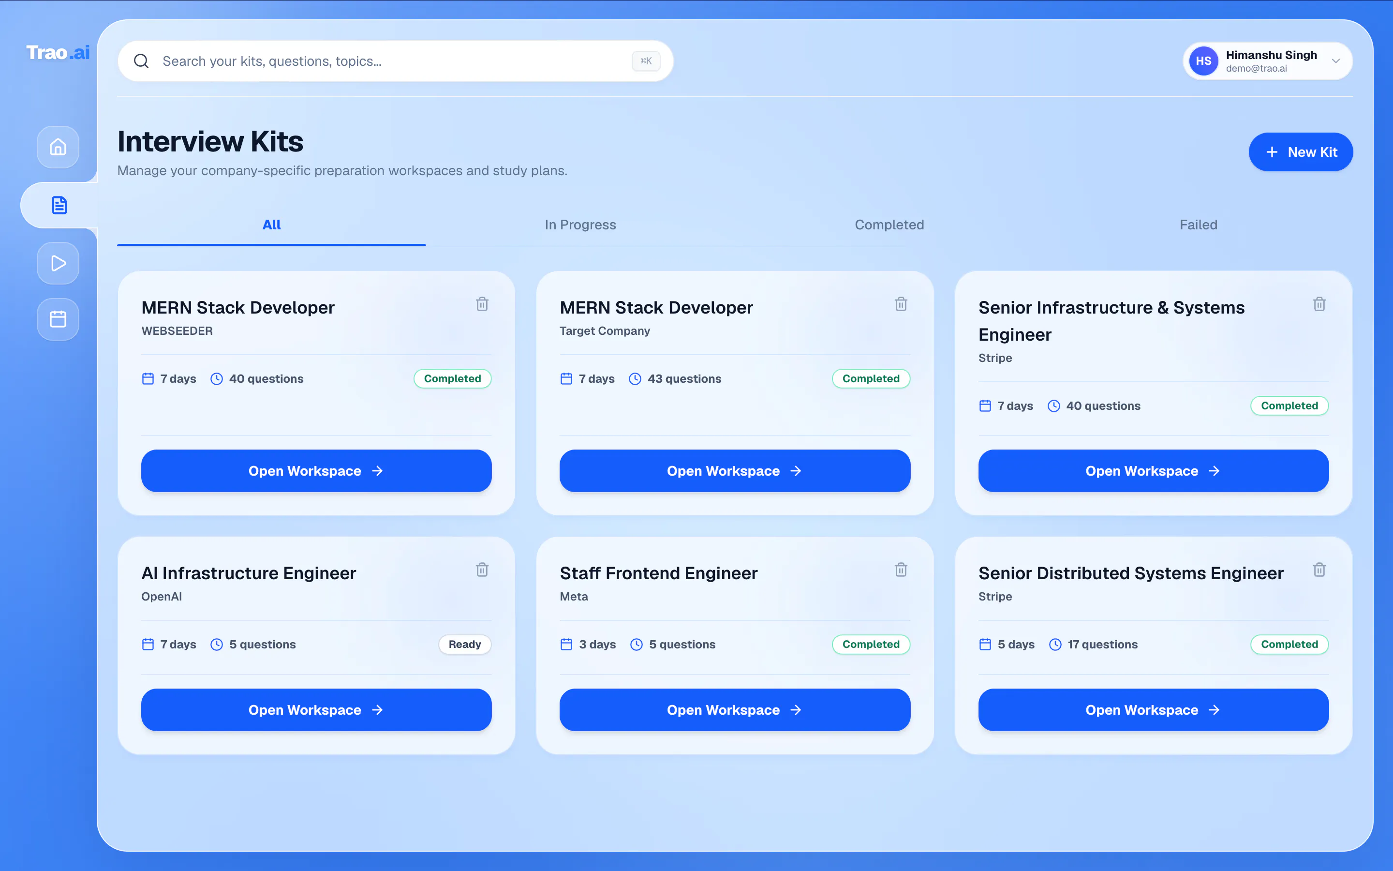This screenshot has width=1393, height=871.
Task: Click the ⌘K shortcut badge
Action: pyautogui.click(x=646, y=61)
